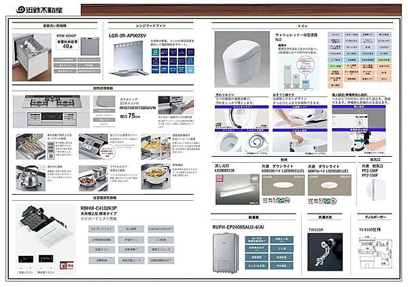Viewport: 408px width, 287px height.
Task: Open the tornado flush spiral image
Action: tap(256, 142)
